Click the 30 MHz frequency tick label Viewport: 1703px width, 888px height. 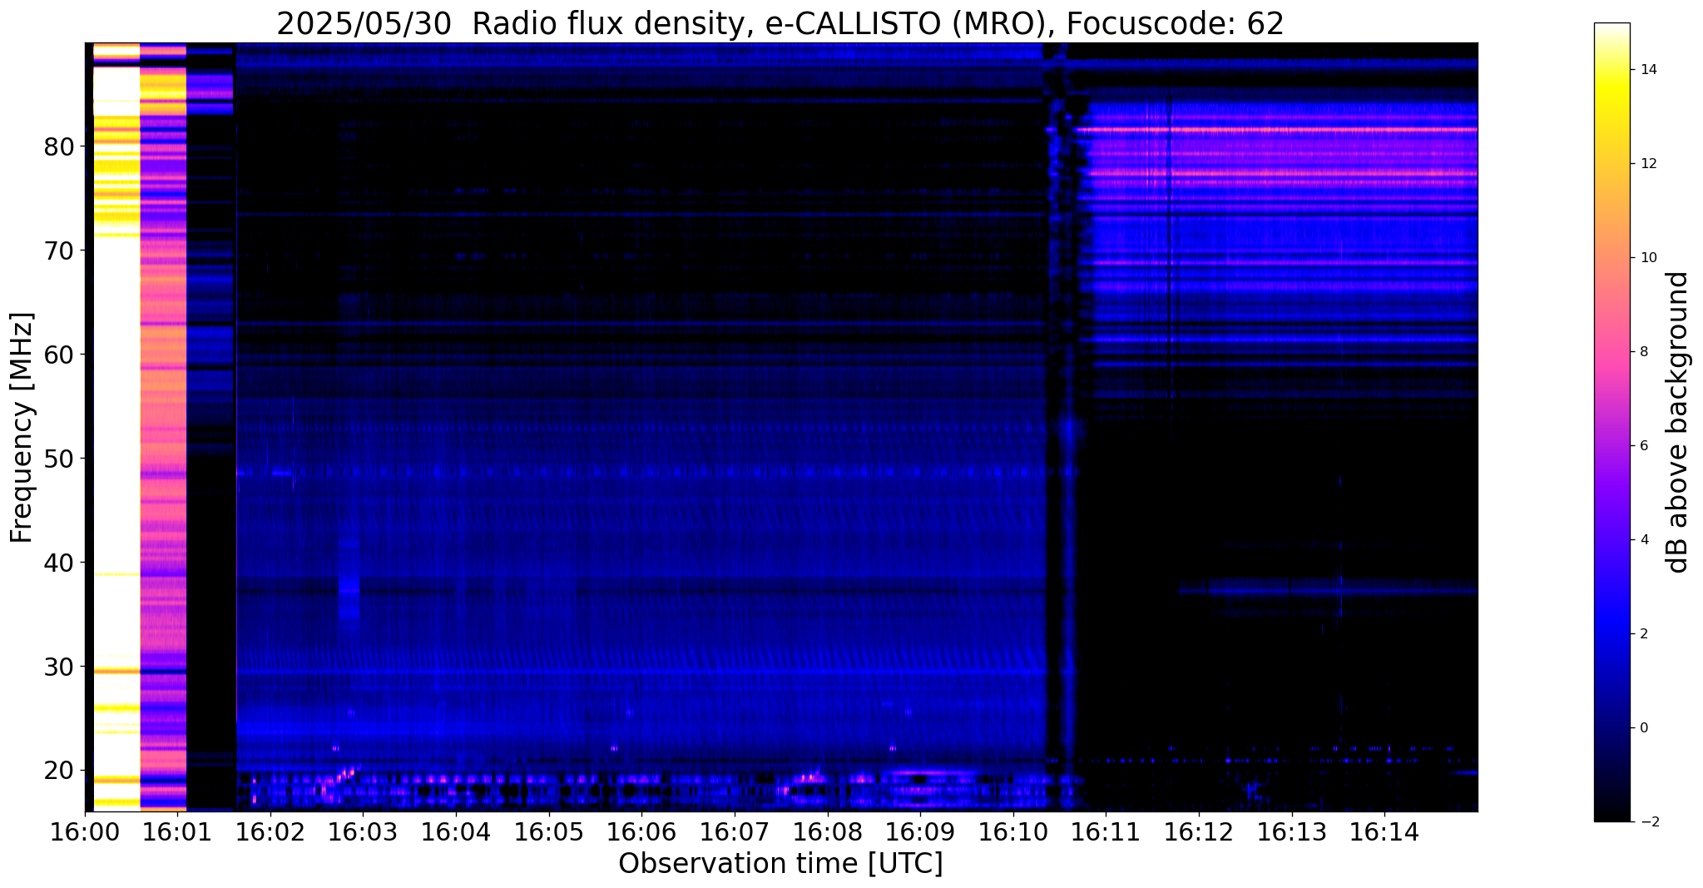59,667
